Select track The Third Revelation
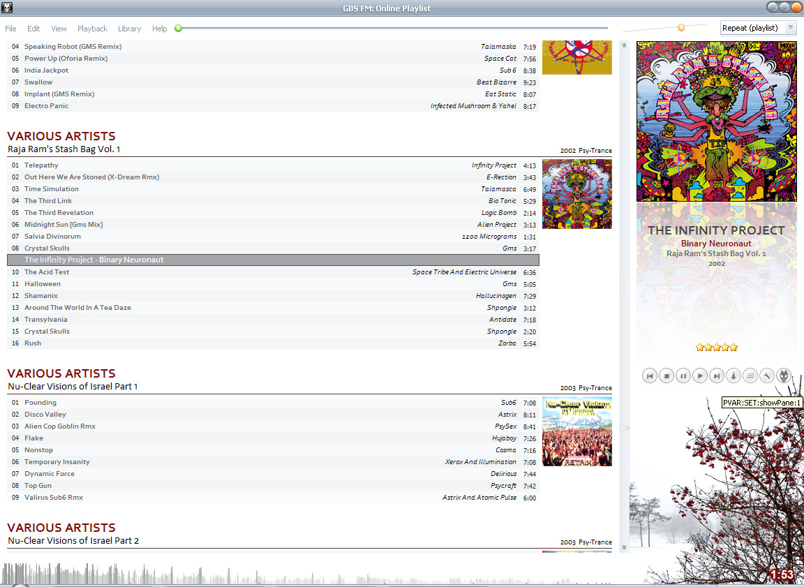Image resolution: width=804 pixels, height=587 pixels. [274, 212]
